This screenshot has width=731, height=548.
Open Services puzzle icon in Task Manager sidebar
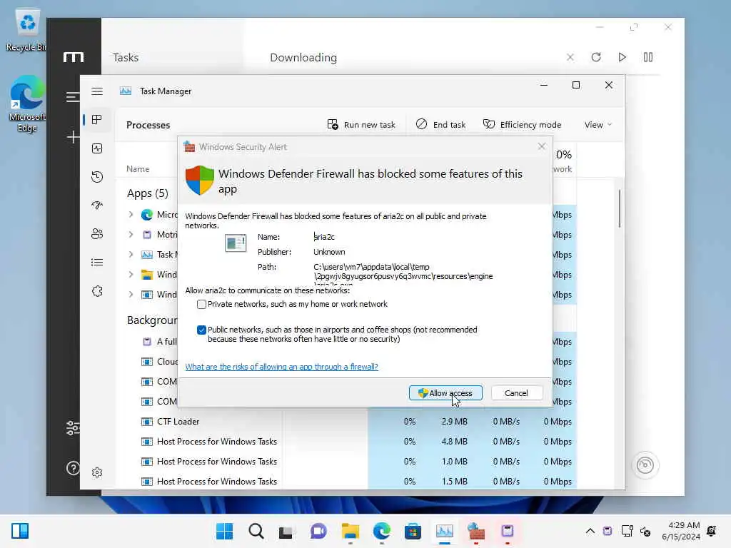[97, 291]
